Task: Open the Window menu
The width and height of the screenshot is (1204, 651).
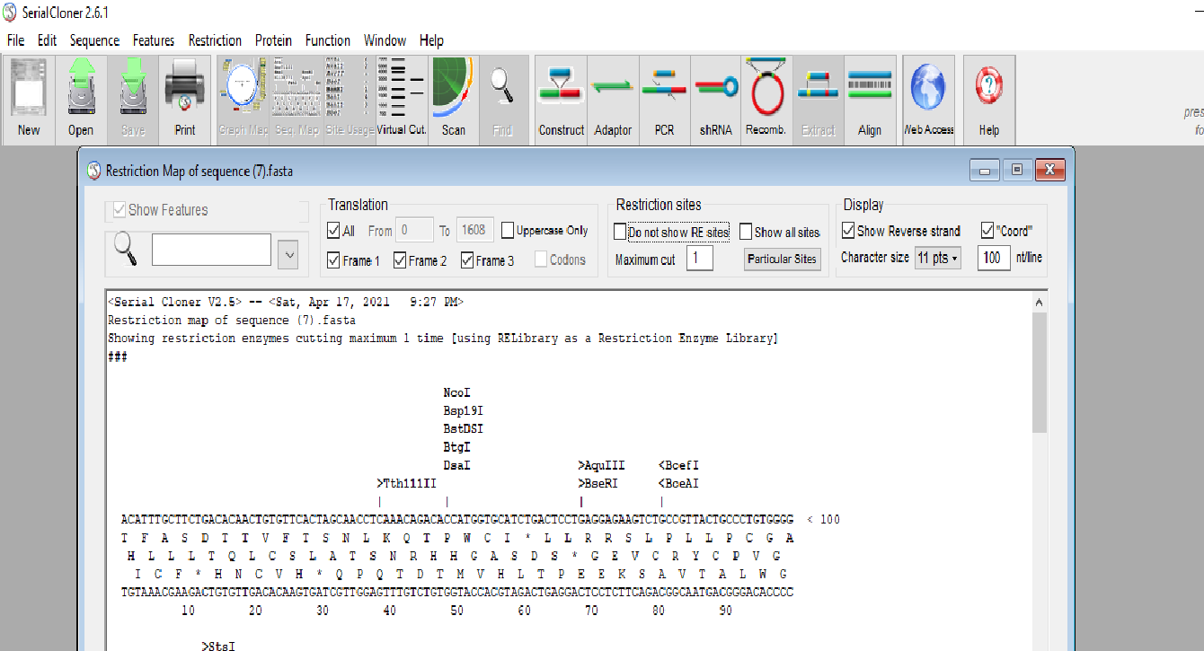Action: pyautogui.click(x=385, y=40)
